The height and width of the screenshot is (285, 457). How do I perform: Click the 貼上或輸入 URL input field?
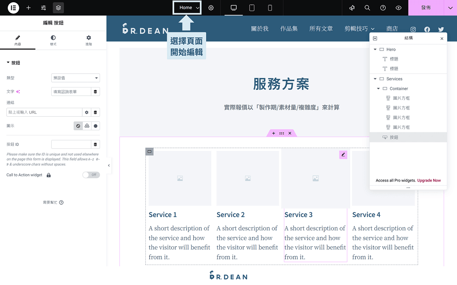coord(43,112)
